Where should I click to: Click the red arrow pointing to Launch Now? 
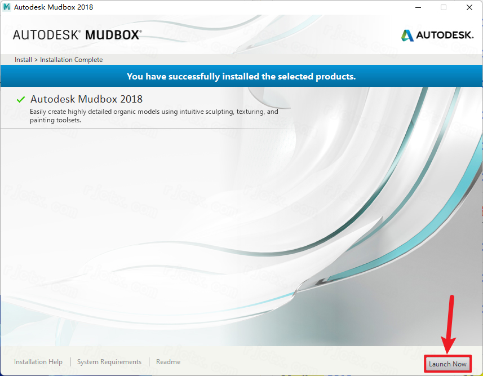pos(449,324)
